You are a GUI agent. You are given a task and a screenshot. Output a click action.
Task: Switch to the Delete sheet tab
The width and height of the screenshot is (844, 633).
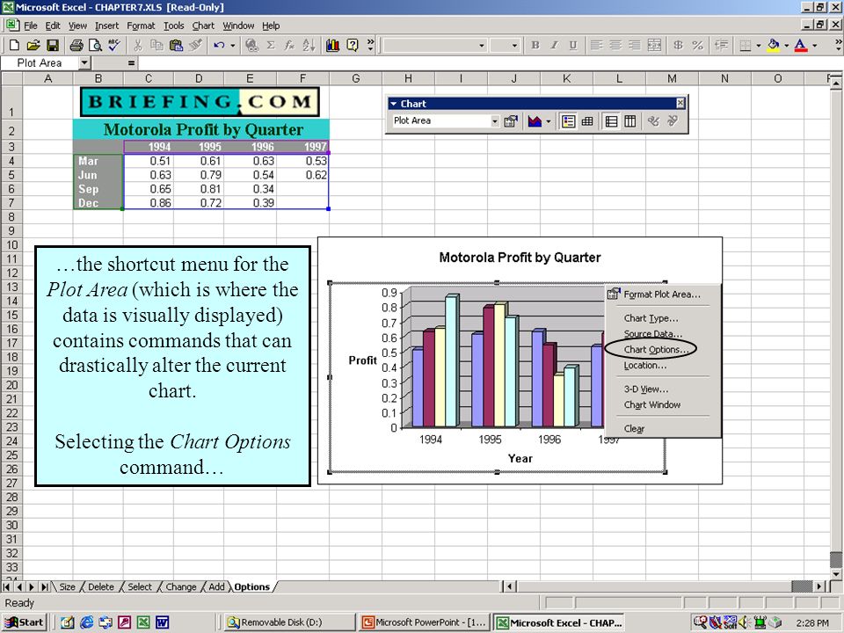[x=100, y=586]
